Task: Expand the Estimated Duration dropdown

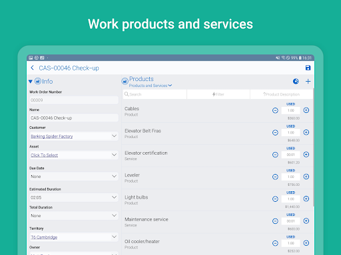Action: point(74,197)
